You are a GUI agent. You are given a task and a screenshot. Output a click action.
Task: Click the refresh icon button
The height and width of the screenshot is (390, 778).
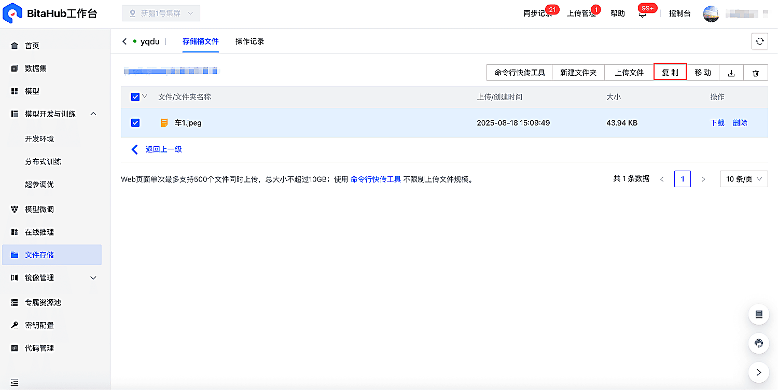click(760, 41)
